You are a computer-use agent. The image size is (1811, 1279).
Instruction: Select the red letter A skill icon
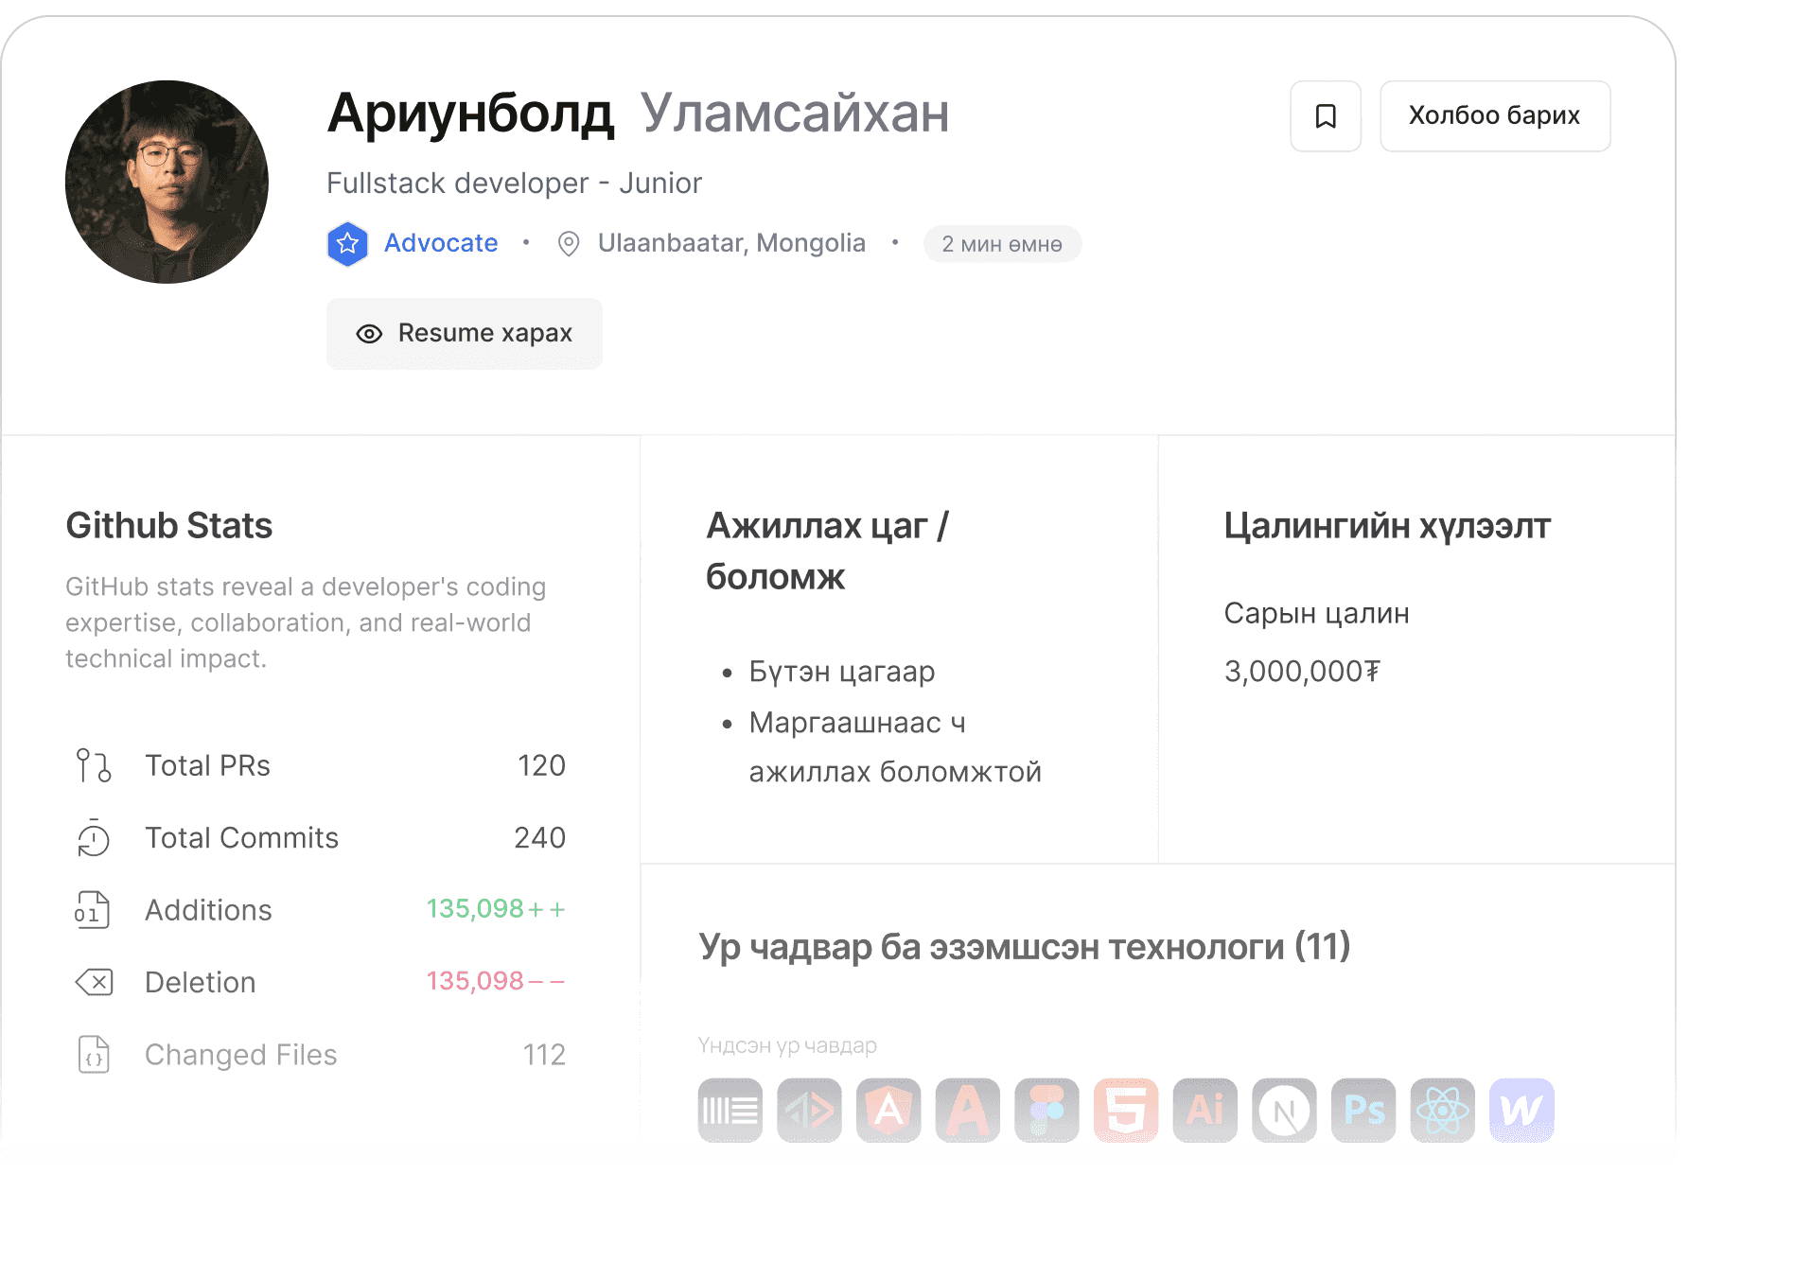968,1111
